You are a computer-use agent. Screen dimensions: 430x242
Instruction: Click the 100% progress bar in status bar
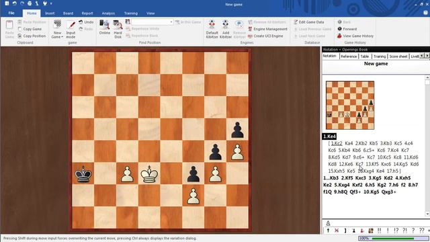tap(393, 239)
